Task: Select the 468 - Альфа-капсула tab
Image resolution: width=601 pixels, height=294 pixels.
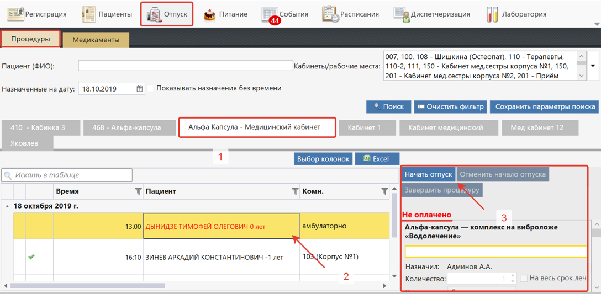Action: pos(126,127)
